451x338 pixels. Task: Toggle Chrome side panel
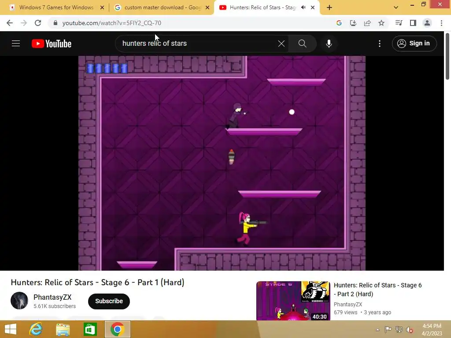click(413, 23)
